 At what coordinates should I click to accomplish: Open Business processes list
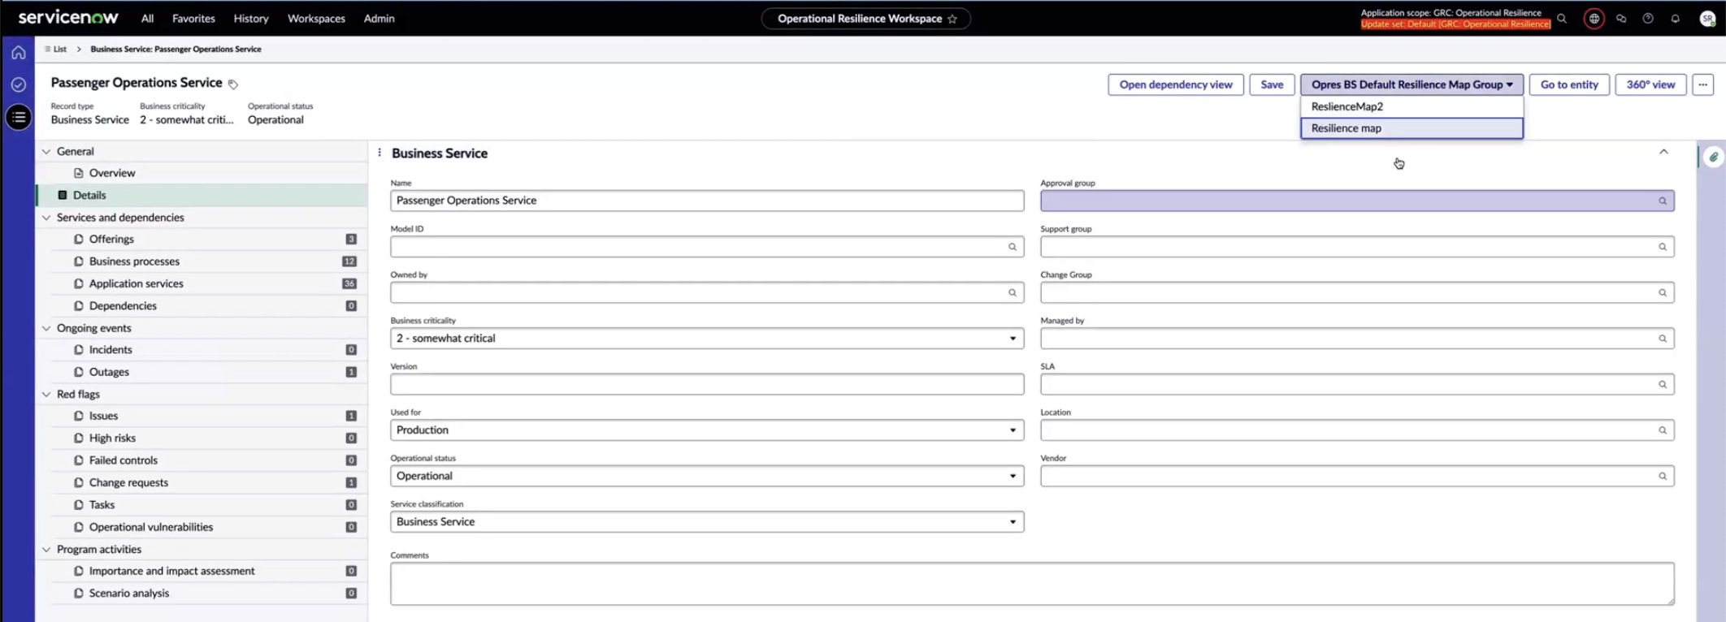click(x=134, y=261)
